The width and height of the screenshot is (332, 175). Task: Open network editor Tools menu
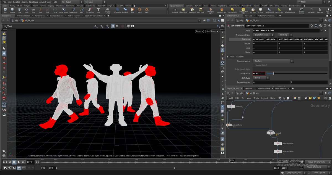(256, 98)
